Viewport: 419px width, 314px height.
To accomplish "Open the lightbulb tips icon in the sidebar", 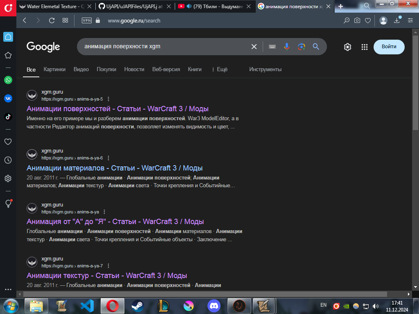I will (8, 204).
